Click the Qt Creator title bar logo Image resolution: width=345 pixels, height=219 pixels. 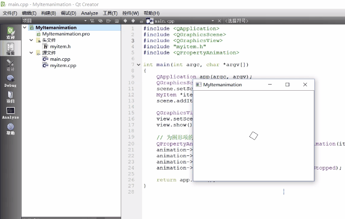[3, 4]
